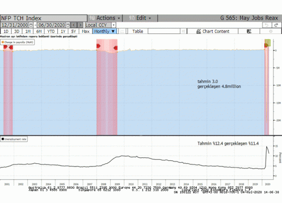Switch to line chart type icon
The width and height of the screenshot is (282, 203).
tap(122, 31)
